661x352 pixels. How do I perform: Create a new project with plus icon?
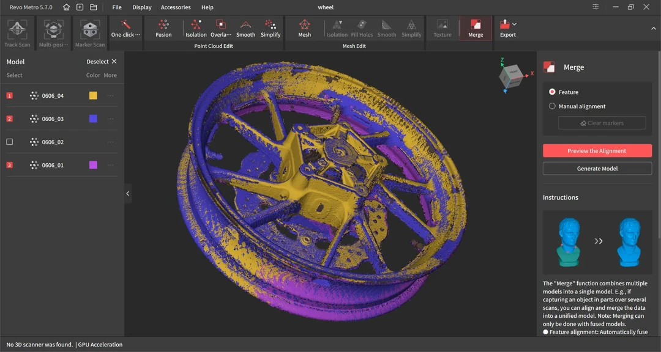pos(80,7)
